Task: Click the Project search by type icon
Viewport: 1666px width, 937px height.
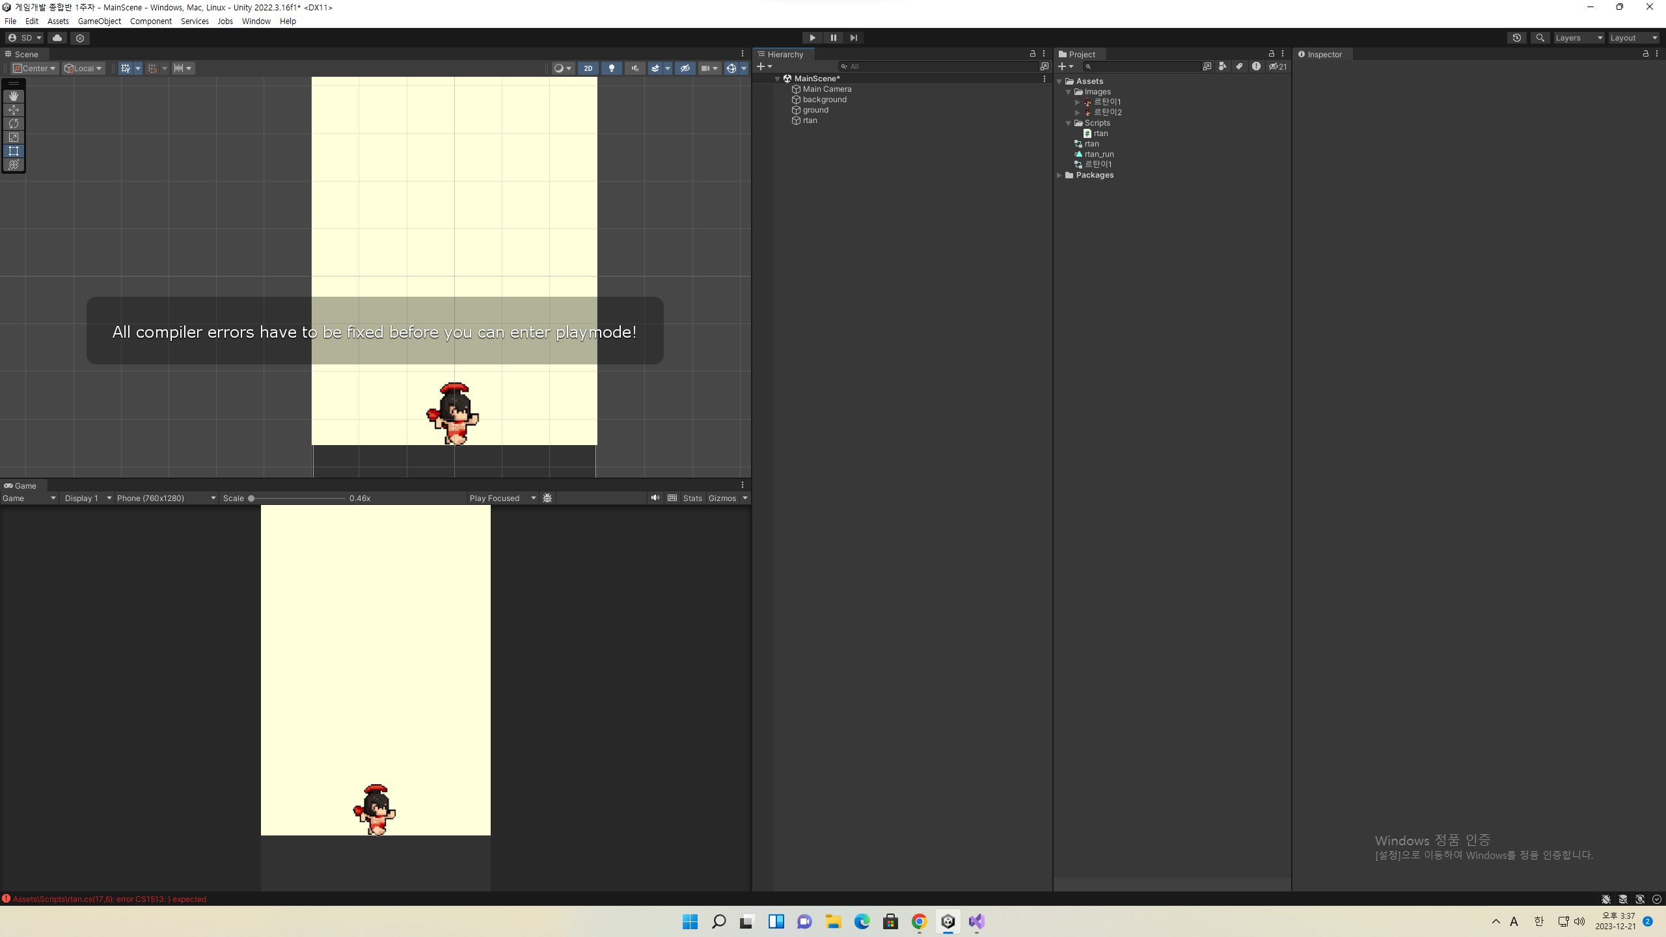Action: click(1223, 66)
